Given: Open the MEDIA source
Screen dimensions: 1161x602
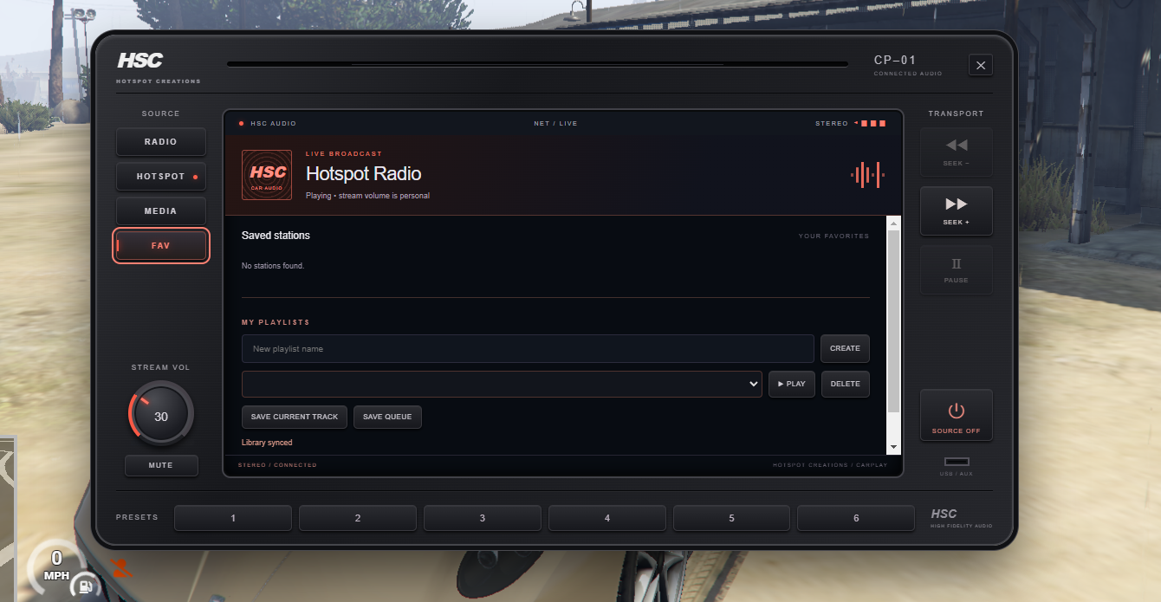Looking at the screenshot, I should coord(161,210).
